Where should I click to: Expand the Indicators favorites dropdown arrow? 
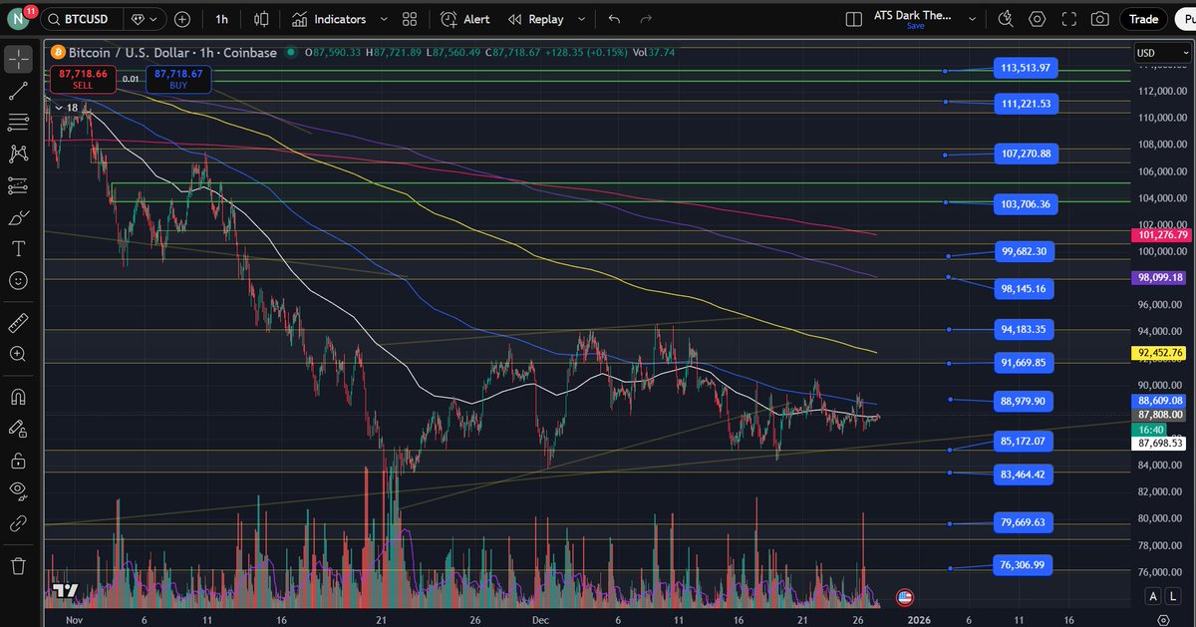tap(383, 19)
